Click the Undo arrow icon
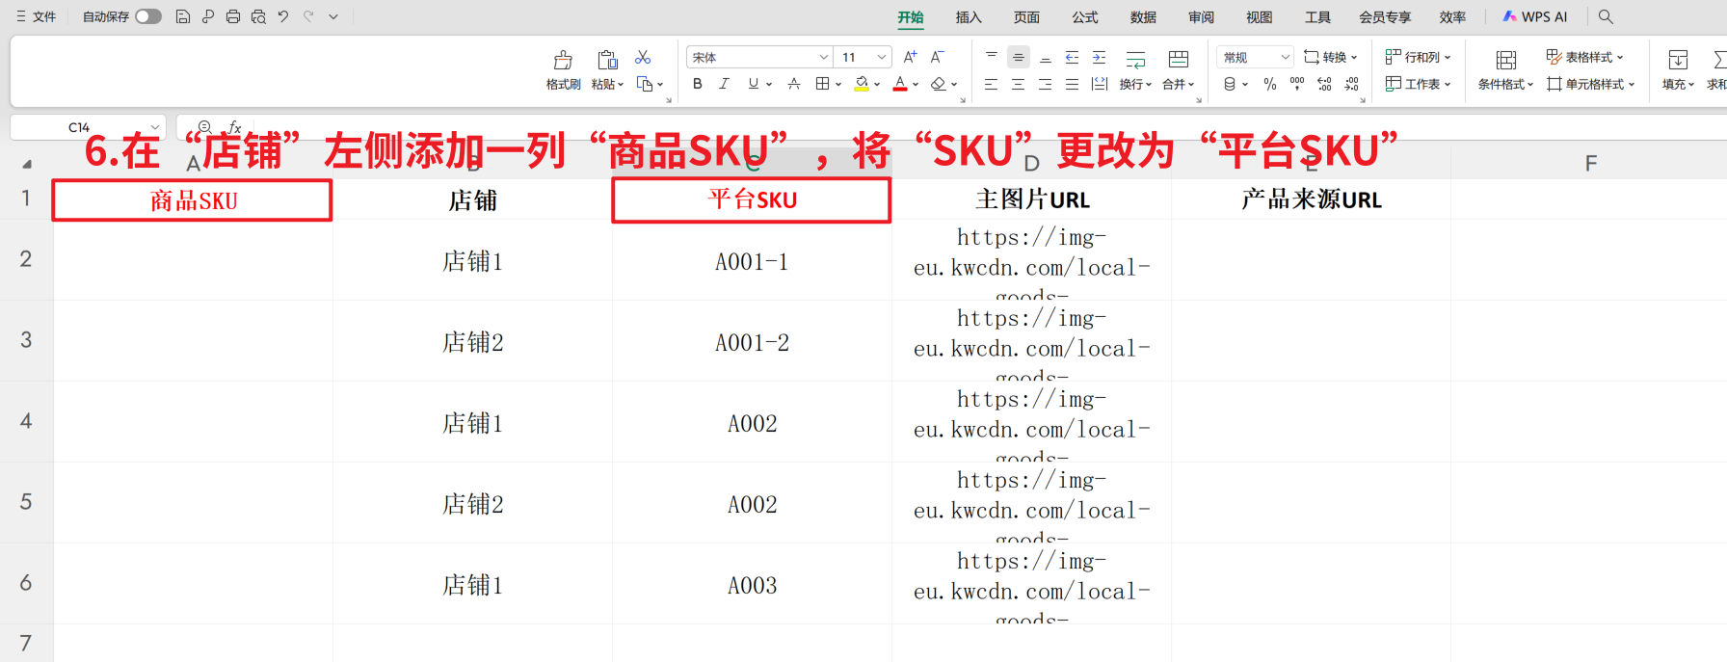Viewport: 1727px width, 662px height. pyautogui.click(x=283, y=16)
